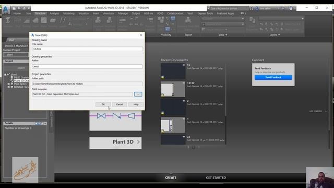Close the New DWG dialog

[x=141, y=35]
